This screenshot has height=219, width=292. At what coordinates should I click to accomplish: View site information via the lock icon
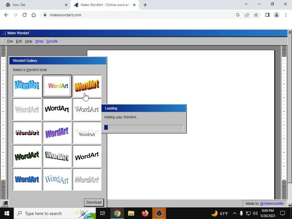45,15
